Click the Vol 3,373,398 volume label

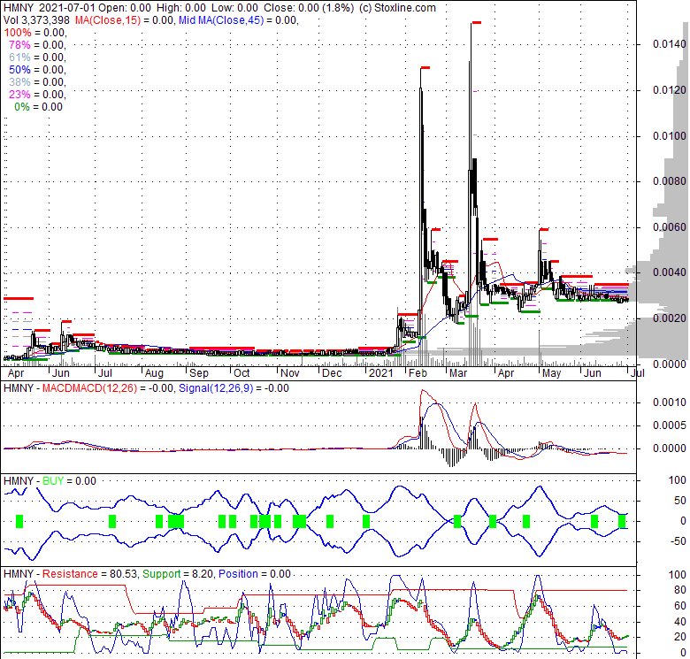36,20
